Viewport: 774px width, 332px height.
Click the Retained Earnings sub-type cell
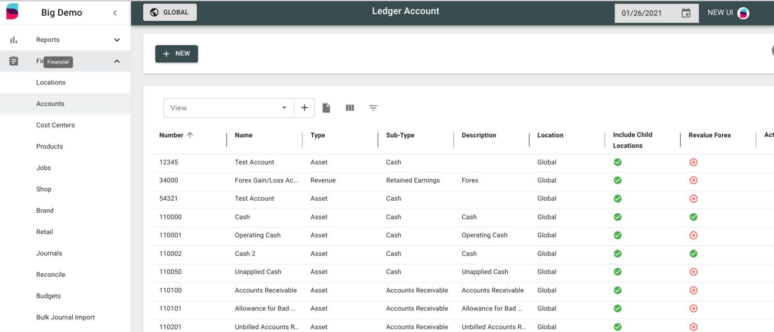click(x=413, y=180)
